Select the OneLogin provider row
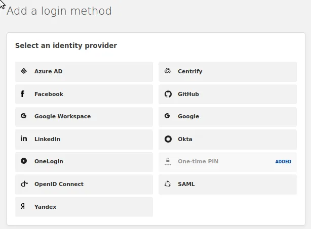The image size is (311, 229). [84, 162]
